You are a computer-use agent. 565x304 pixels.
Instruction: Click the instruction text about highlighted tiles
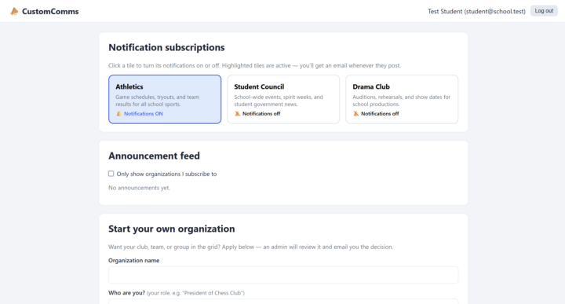pos(254,66)
